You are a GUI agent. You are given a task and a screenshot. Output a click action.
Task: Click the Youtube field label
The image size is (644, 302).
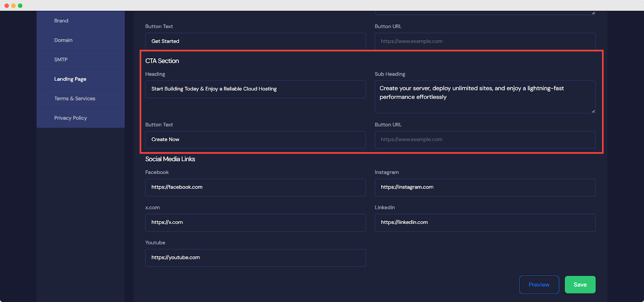[155, 242]
